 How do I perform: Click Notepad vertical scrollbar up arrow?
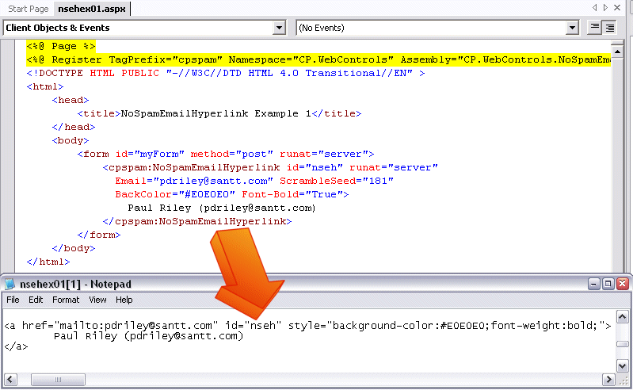623,316
